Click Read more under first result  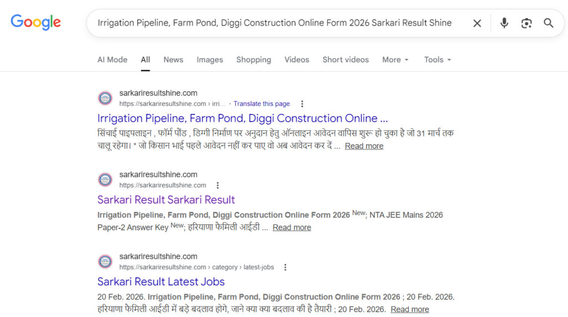(364, 146)
